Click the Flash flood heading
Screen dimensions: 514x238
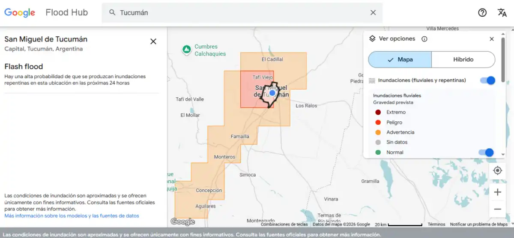point(24,67)
